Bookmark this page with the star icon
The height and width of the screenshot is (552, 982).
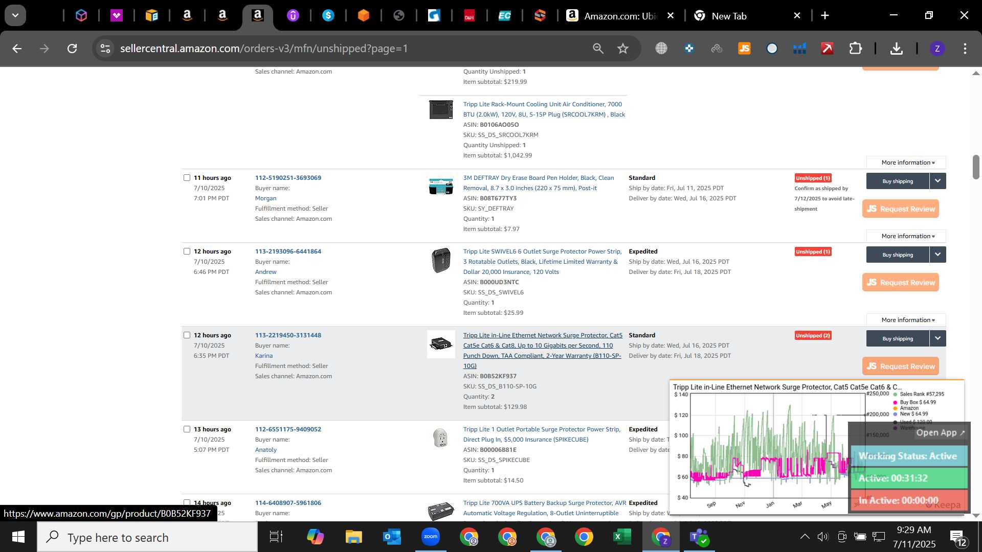click(x=622, y=49)
